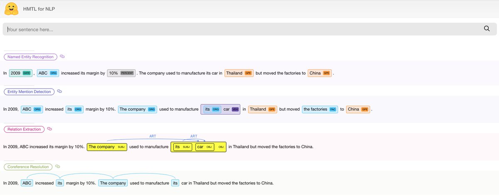Screen dimensions: 499x196
Task: Select the Coreference Resolution label
Action: [28, 167]
